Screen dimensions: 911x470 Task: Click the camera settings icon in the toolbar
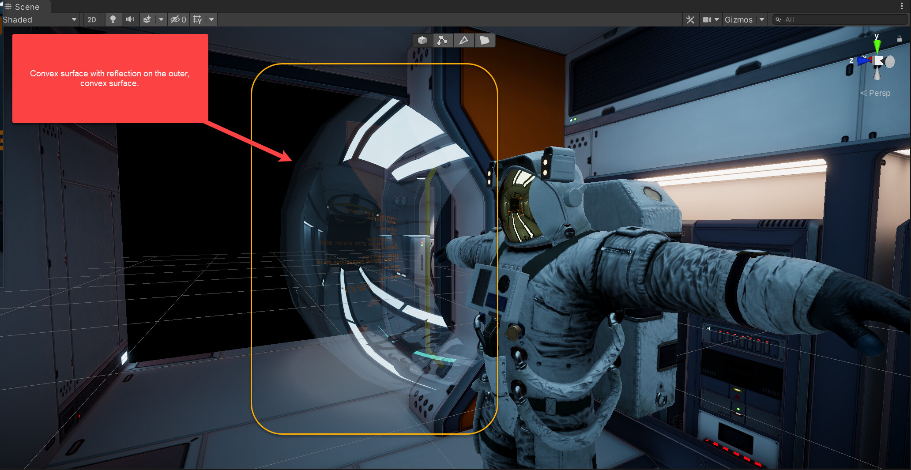708,19
